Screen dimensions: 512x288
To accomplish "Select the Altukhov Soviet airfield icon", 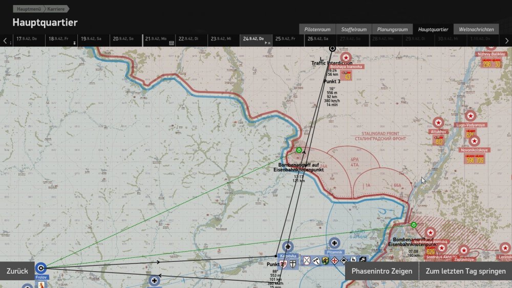I will pos(438,122).
